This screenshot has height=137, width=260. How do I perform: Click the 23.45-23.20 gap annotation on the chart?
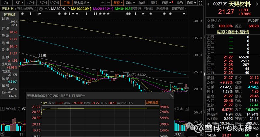pos(137,75)
